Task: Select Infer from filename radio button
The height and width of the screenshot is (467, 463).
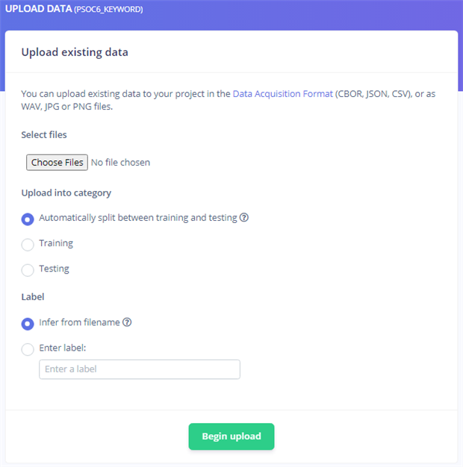Action: point(28,323)
